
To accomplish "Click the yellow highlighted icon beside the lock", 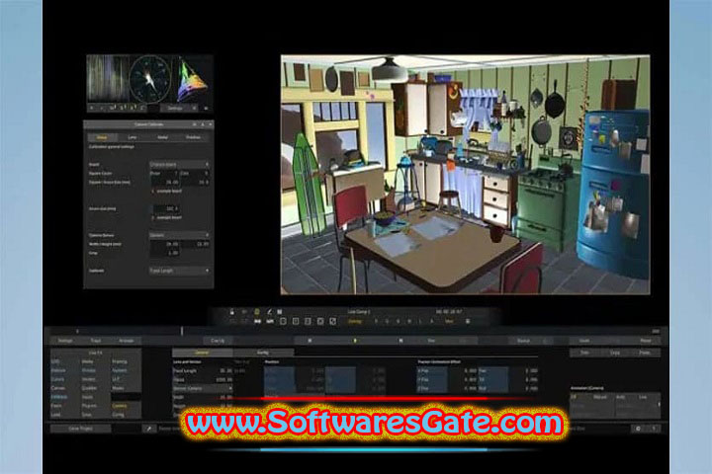I will (x=257, y=312).
